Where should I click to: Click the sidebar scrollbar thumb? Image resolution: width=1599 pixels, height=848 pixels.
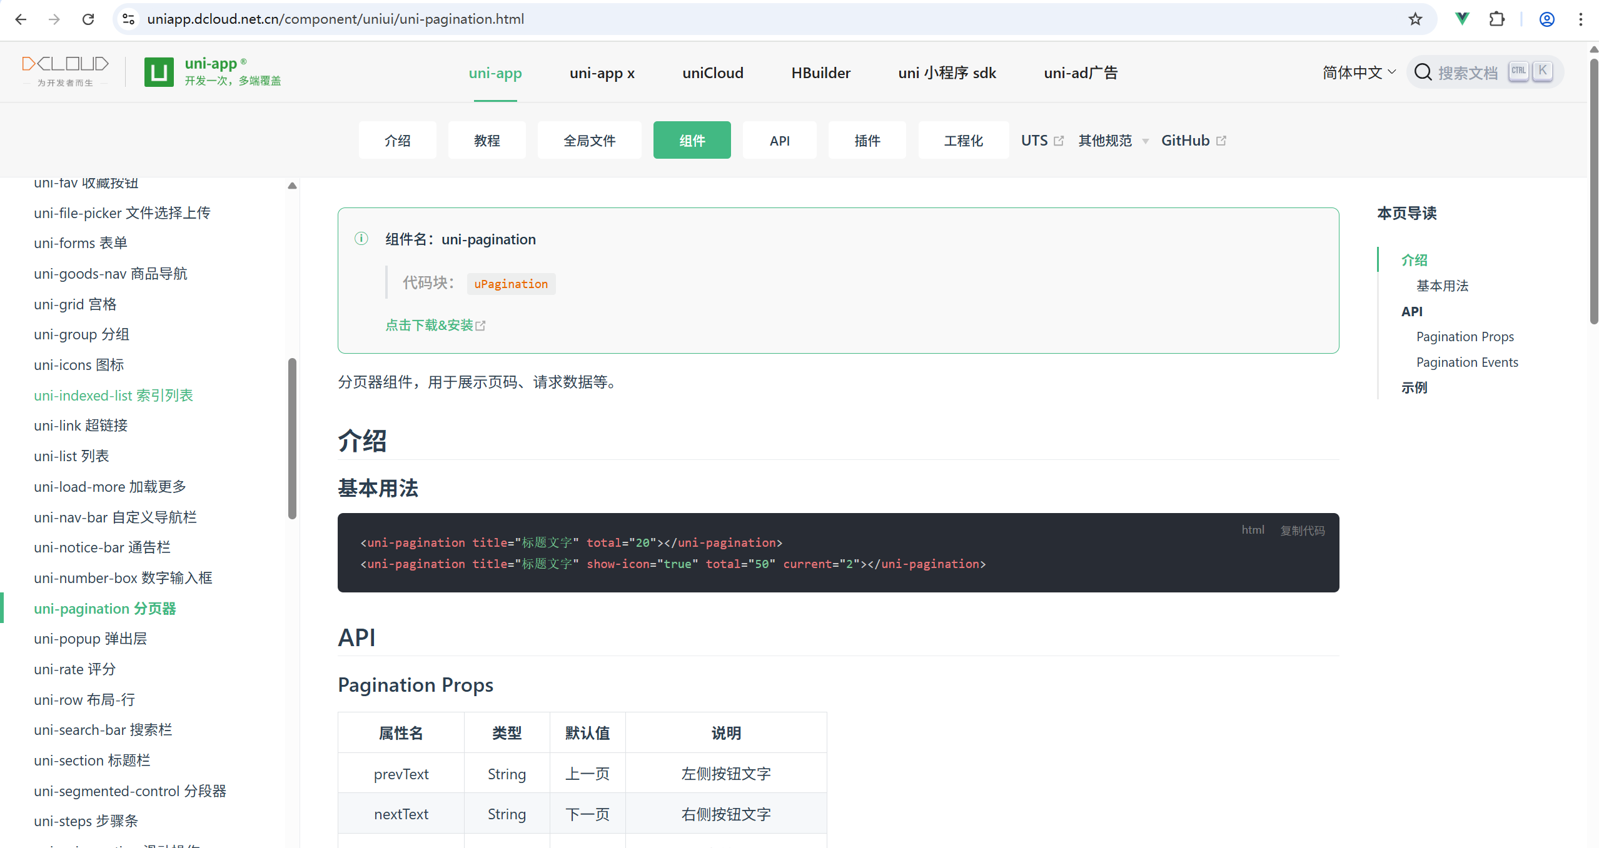[x=292, y=438]
